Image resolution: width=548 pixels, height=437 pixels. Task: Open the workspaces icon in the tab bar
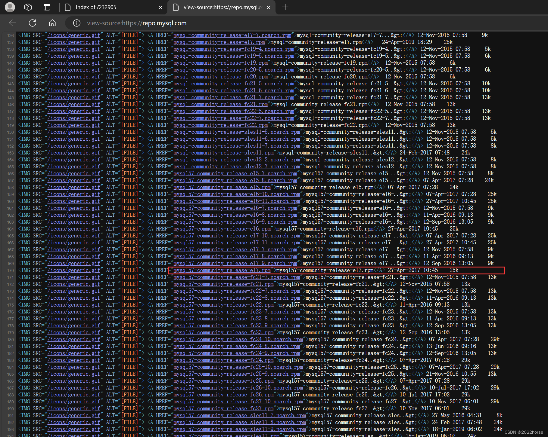pyautogui.click(x=28, y=7)
